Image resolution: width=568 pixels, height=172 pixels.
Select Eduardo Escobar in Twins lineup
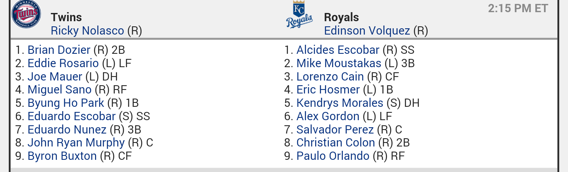click(71, 116)
